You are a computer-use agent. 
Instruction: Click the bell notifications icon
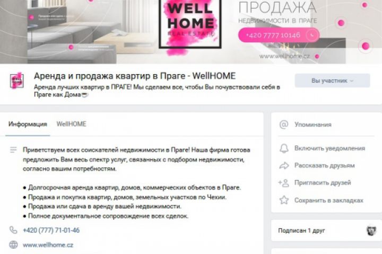point(284,148)
